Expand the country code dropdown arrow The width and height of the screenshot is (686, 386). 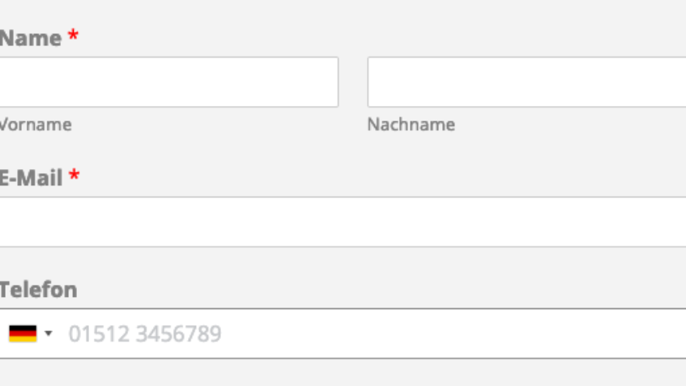coord(49,333)
